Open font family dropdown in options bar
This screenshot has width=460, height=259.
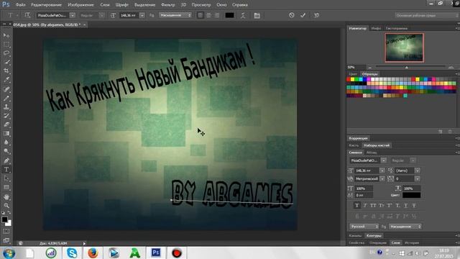coord(72,15)
